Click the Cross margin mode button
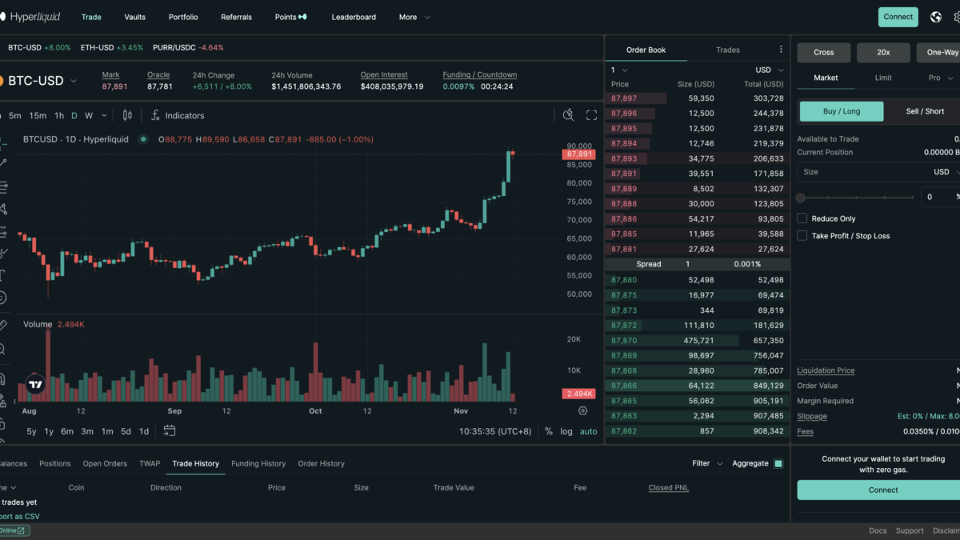Viewport: 960px width, 540px height. pos(824,52)
